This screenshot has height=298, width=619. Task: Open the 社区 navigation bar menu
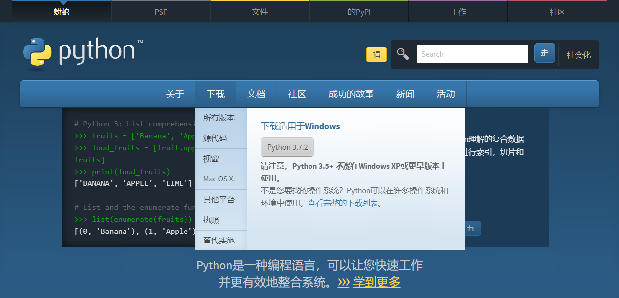pos(297,94)
